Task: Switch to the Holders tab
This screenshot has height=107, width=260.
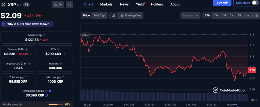Action: tap(157, 4)
